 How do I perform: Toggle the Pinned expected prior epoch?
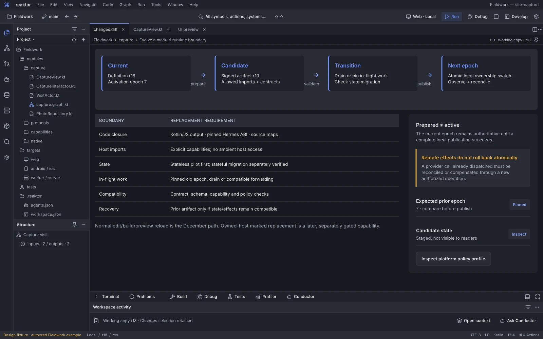(519, 205)
